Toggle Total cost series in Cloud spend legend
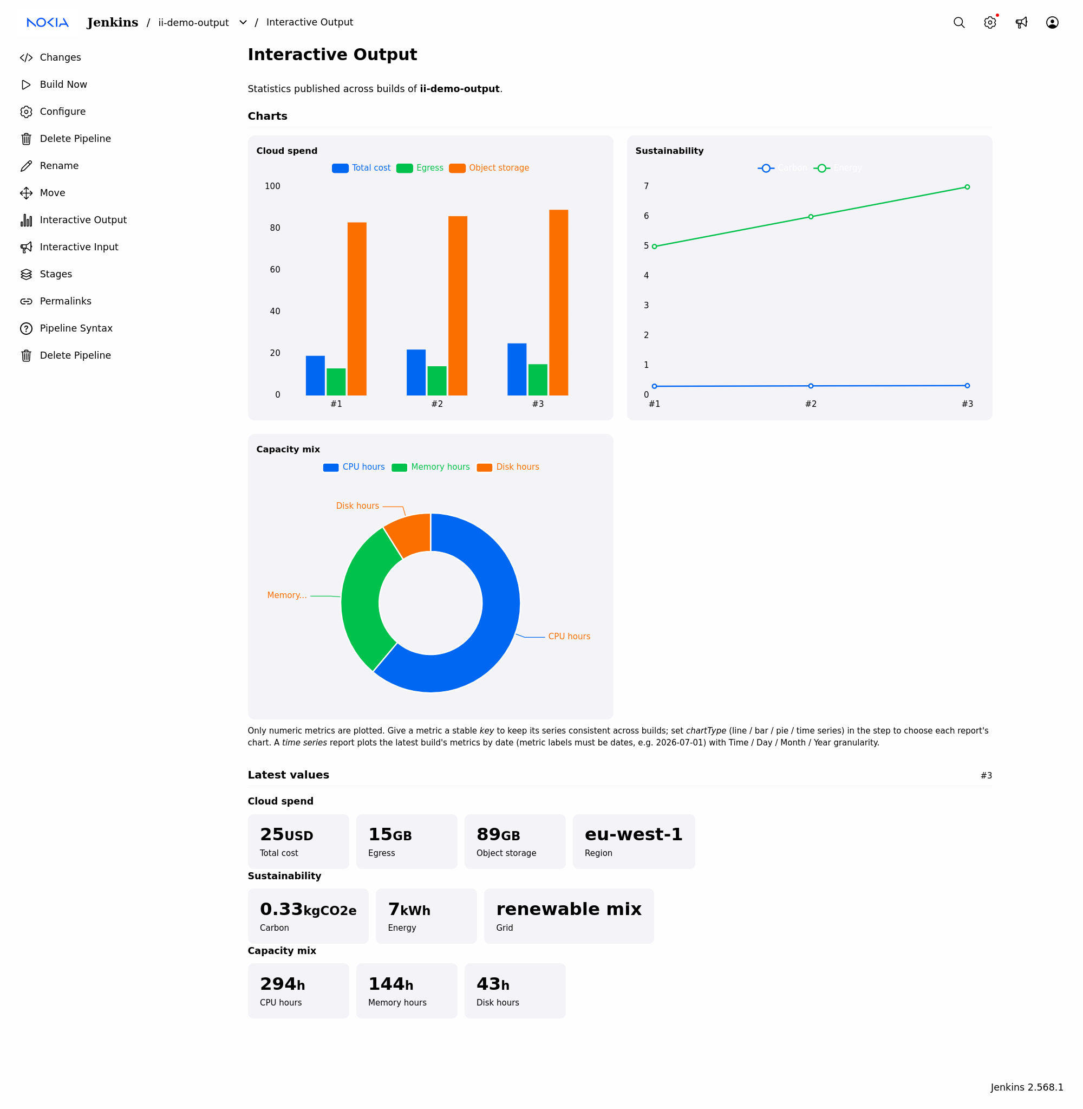1083x1109 pixels. pyautogui.click(x=361, y=168)
